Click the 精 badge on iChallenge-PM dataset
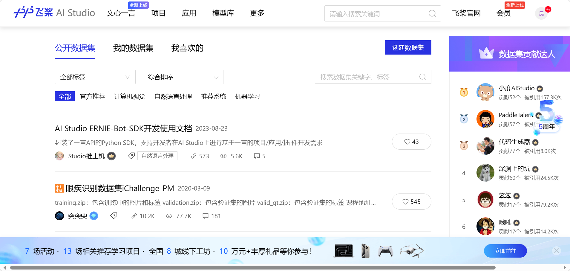570x271 pixels. tap(59, 188)
